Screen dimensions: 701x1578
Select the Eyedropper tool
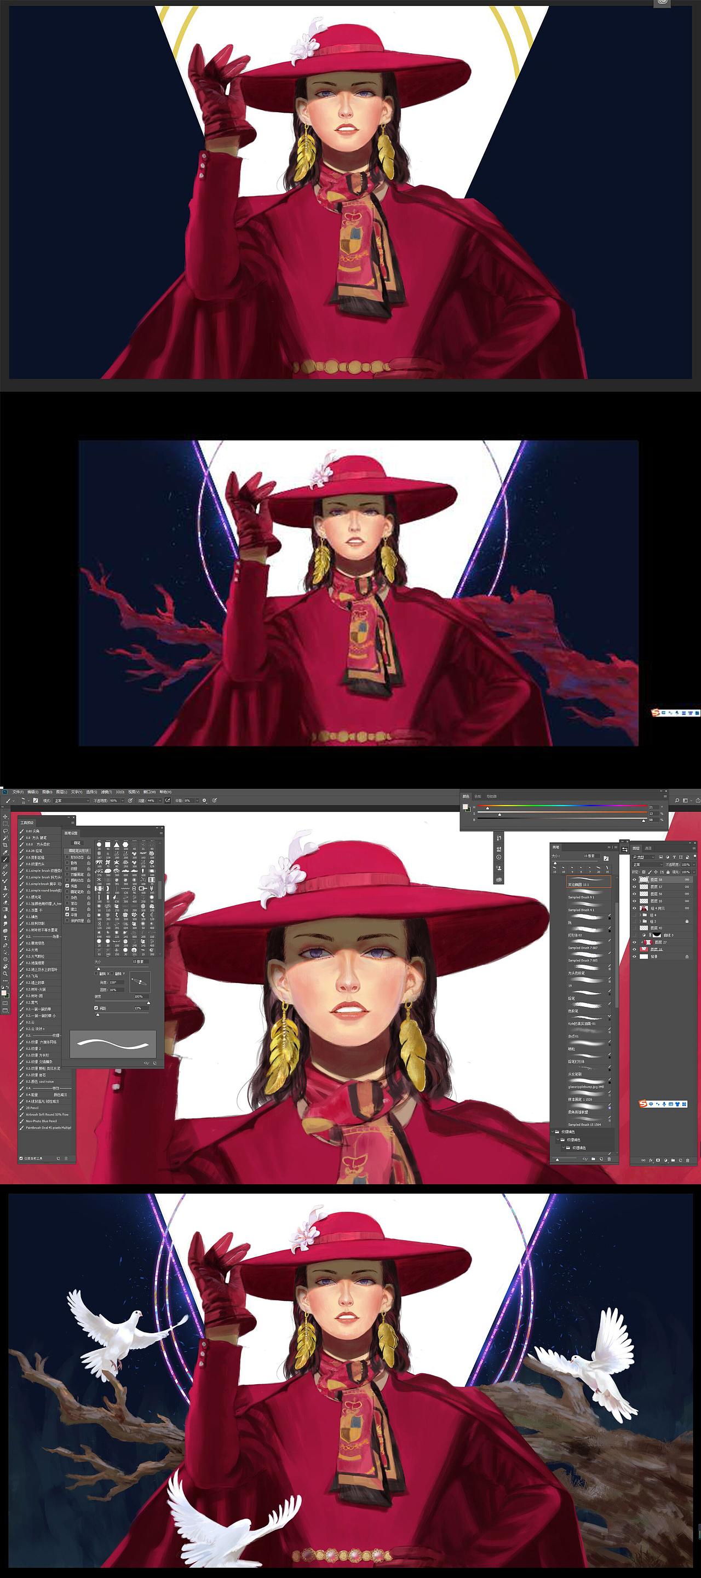5,853
